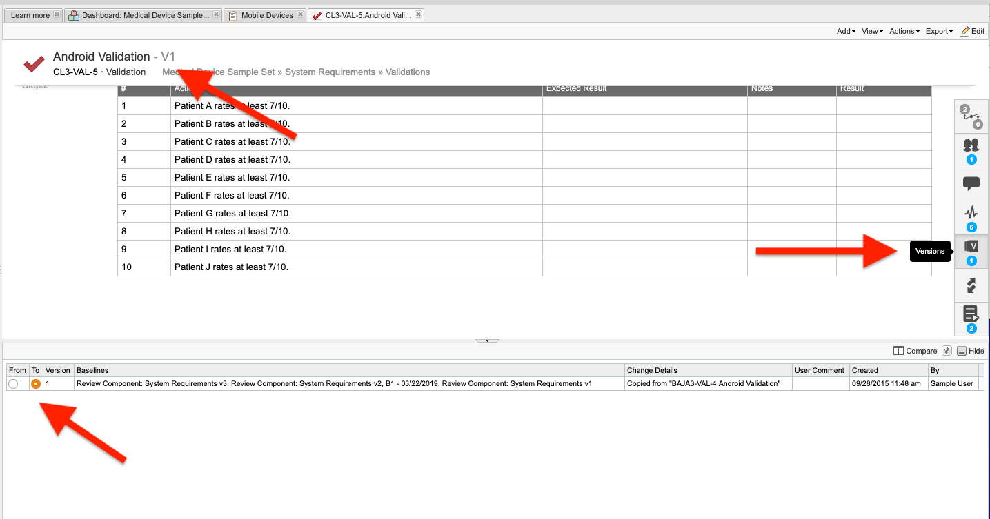
Task: Collapse the bottom panel with the divider arrow
Action: tap(487, 340)
